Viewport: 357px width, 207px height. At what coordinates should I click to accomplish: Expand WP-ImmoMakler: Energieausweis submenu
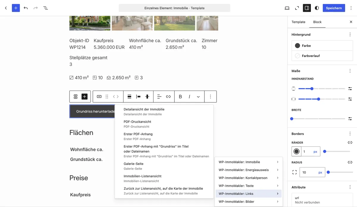(248, 170)
